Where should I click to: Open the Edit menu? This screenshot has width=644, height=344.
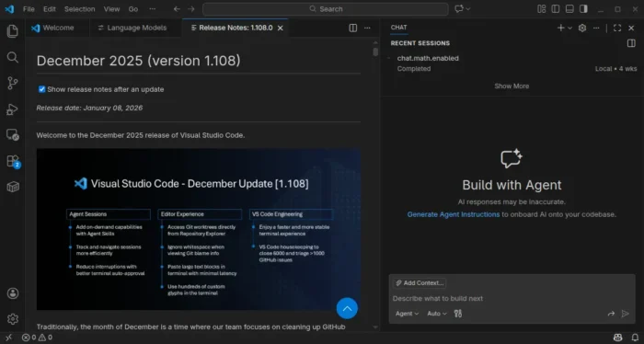[x=50, y=8]
